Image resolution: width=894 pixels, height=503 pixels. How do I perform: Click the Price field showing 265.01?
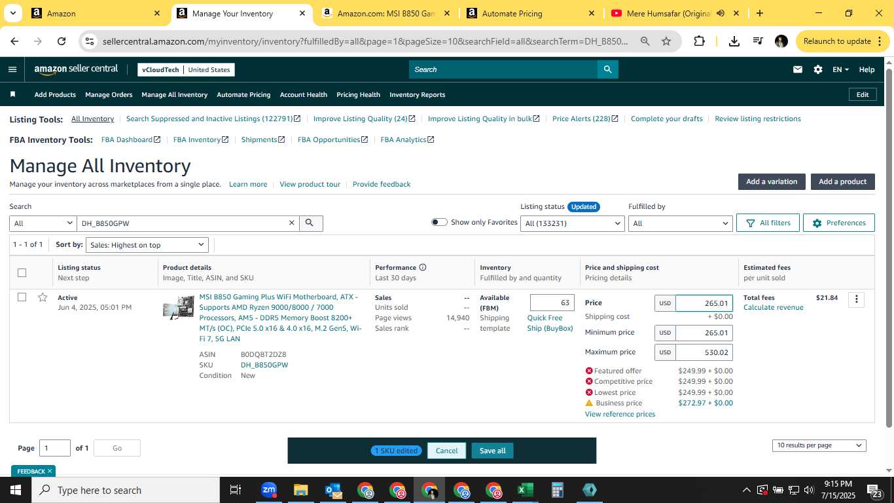point(704,303)
